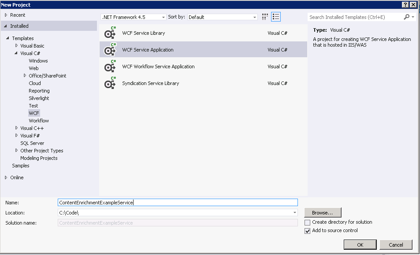Switch to medium icons list view
420x255 pixels.
tap(275, 17)
